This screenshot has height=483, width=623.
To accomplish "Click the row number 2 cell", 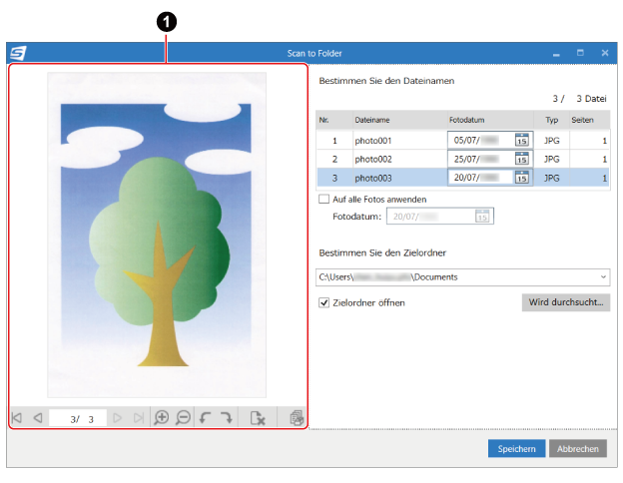I will 334,159.
